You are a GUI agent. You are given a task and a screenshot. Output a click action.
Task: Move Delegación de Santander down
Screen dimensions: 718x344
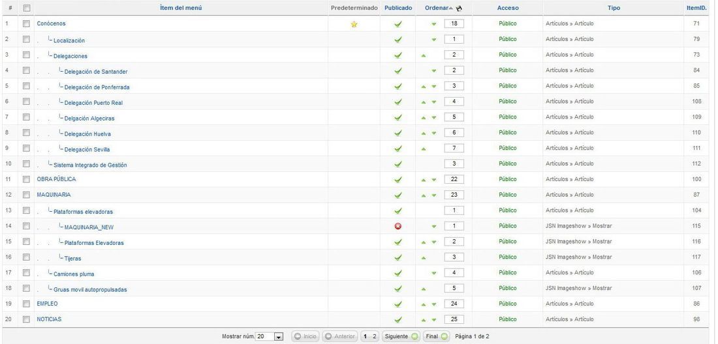(433, 71)
